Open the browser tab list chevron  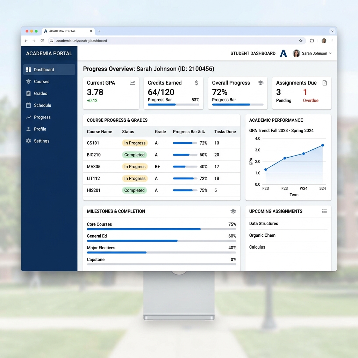pyautogui.click(x=332, y=31)
